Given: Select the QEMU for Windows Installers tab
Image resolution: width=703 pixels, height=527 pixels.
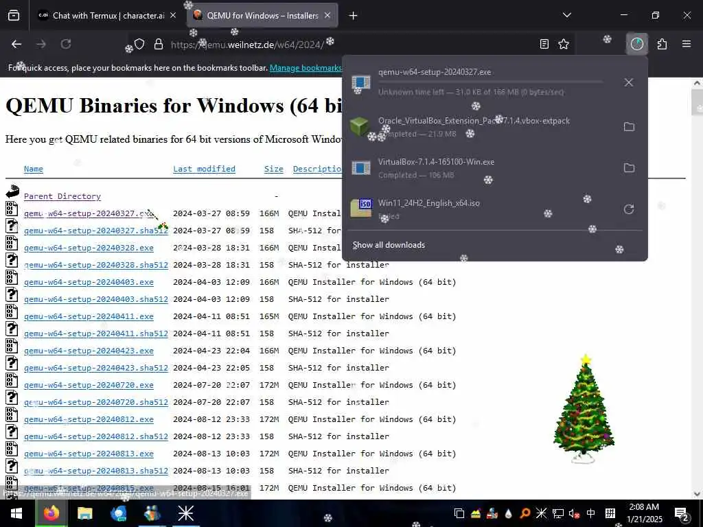Looking at the screenshot, I should (262, 16).
